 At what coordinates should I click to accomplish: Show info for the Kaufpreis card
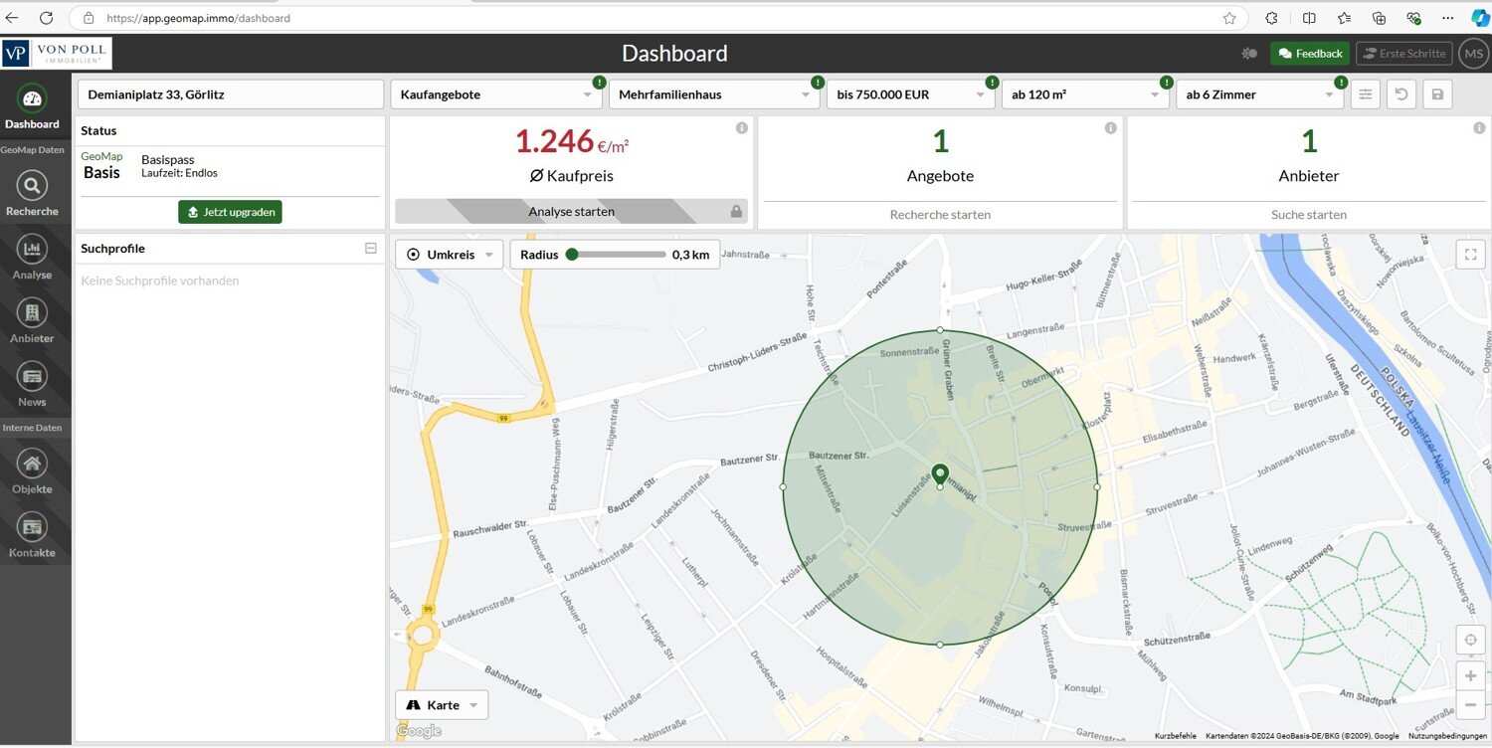[x=741, y=128]
